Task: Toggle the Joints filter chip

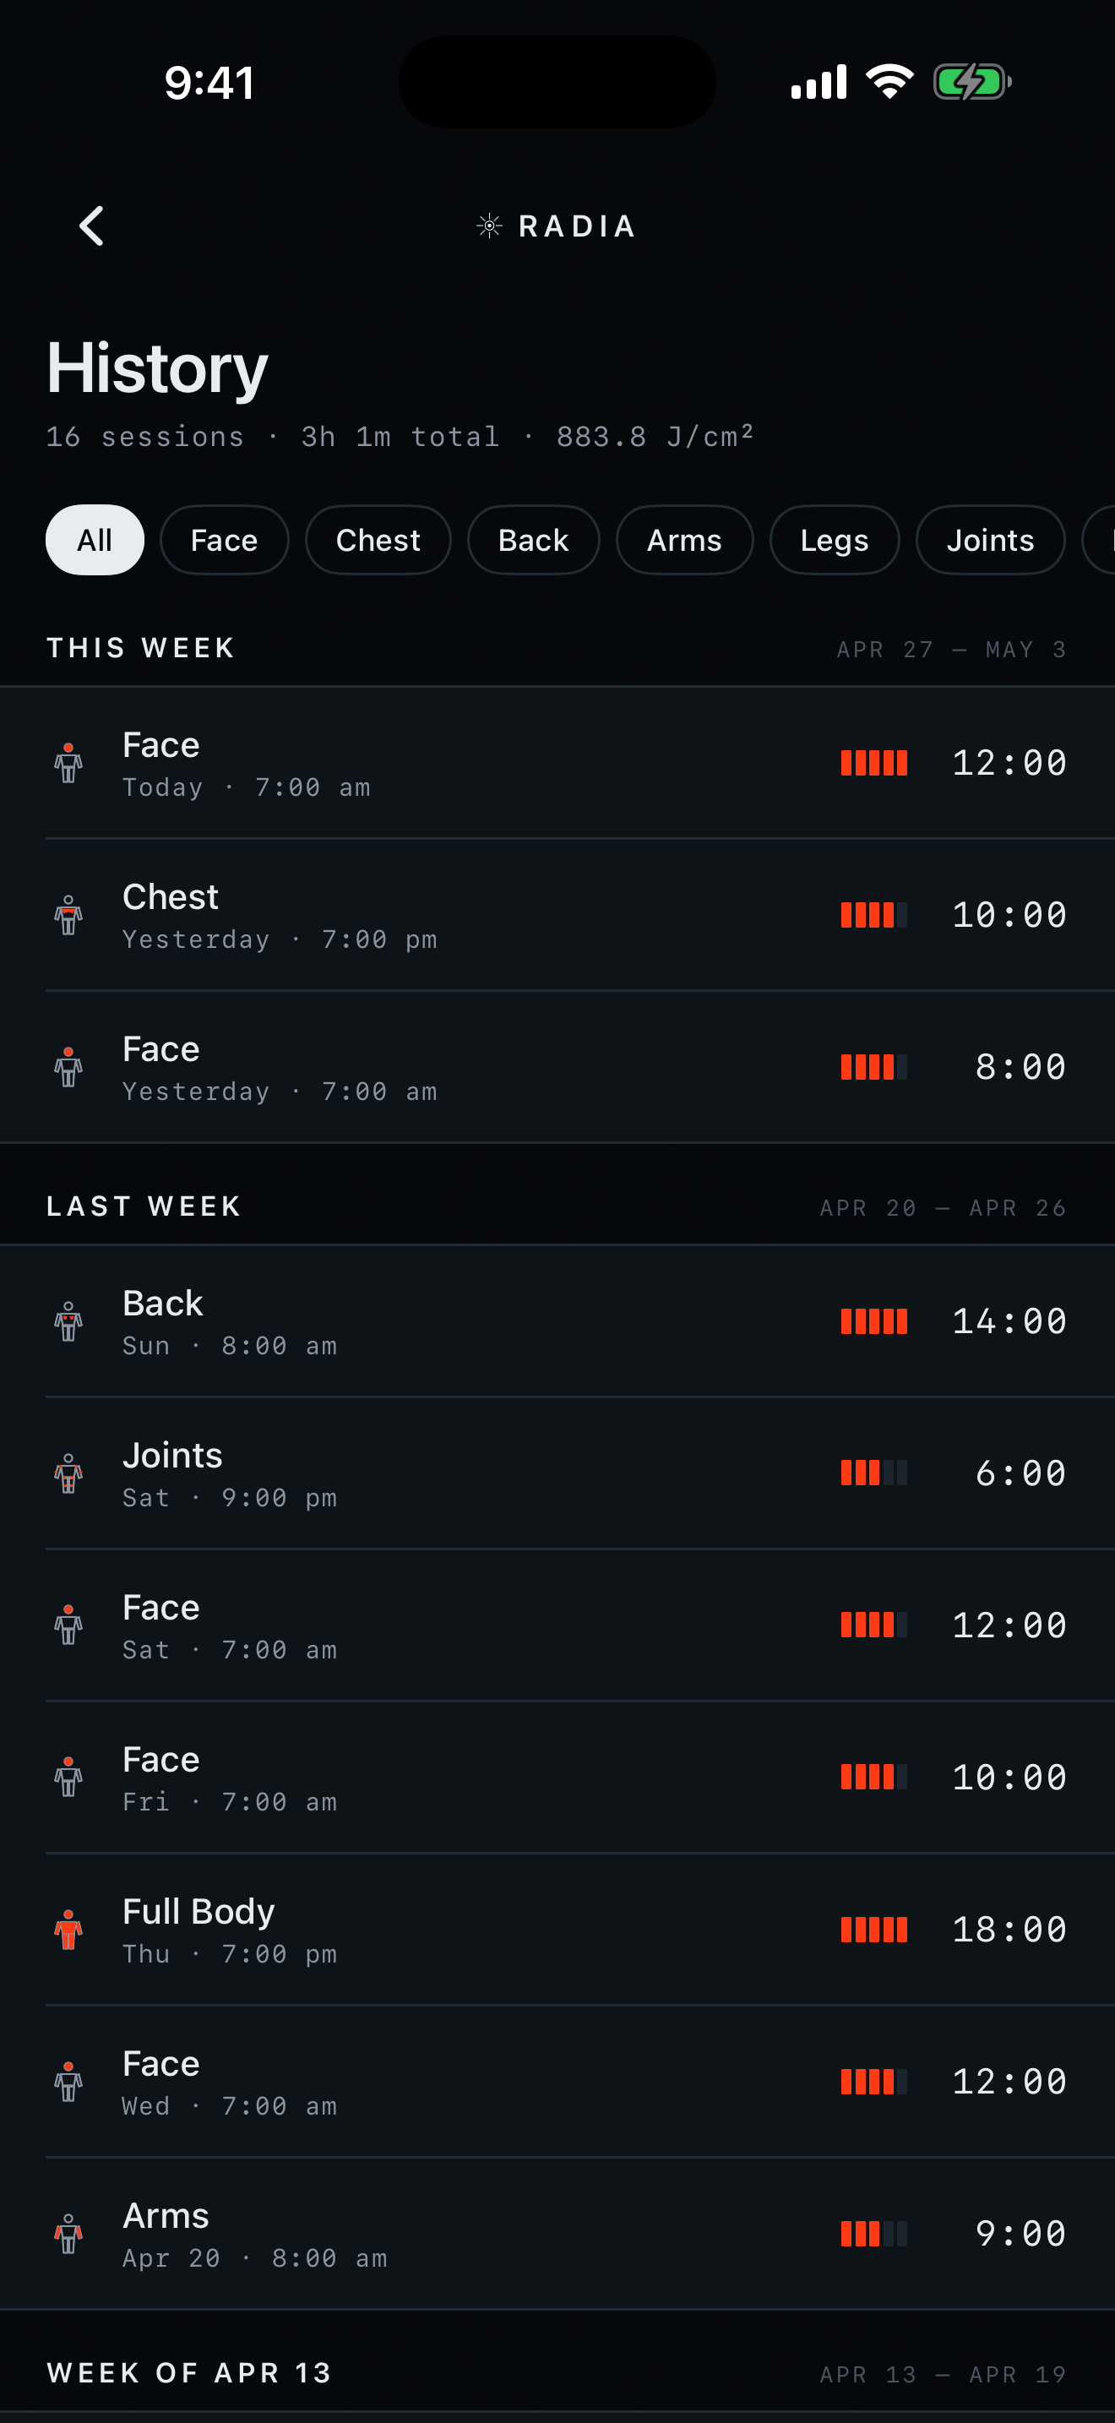Action: tap(990, 539)
